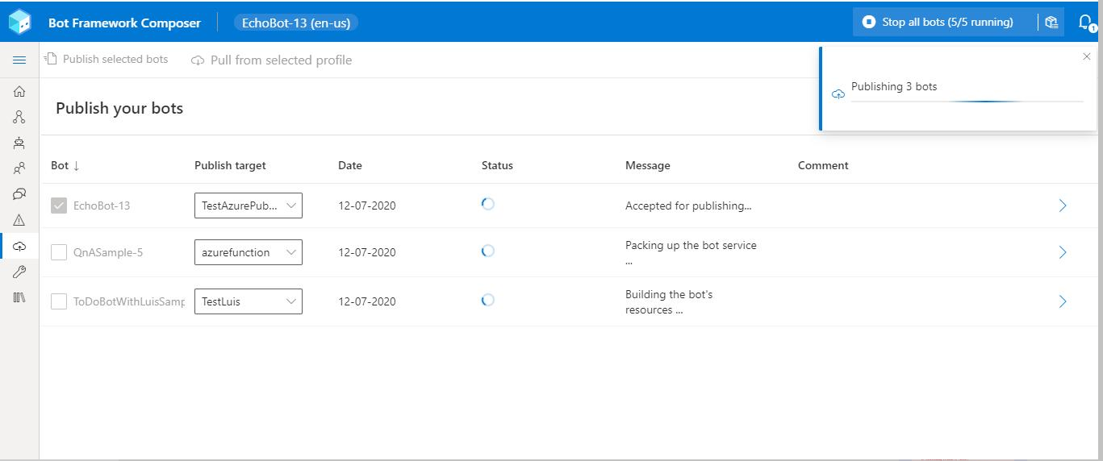Expand ToDoBotWithLuisSample row details chevron
Image resolution: width=1103 pixels, height=461 pixels.
1063,301
